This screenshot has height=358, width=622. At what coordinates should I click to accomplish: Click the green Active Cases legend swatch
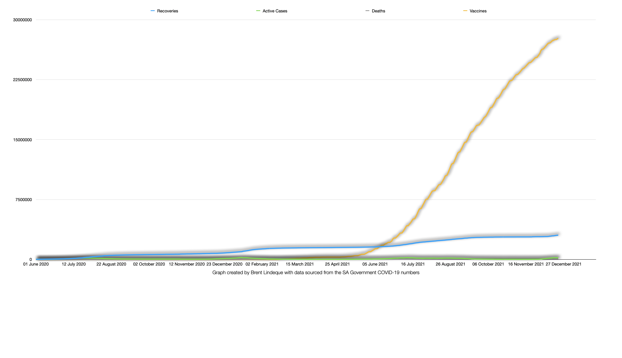pos(258,11)
